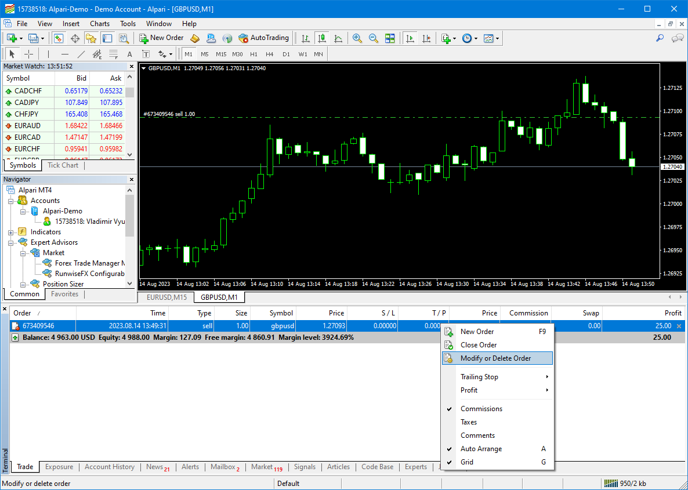Open search with magnifier icon

coord(660,38)
